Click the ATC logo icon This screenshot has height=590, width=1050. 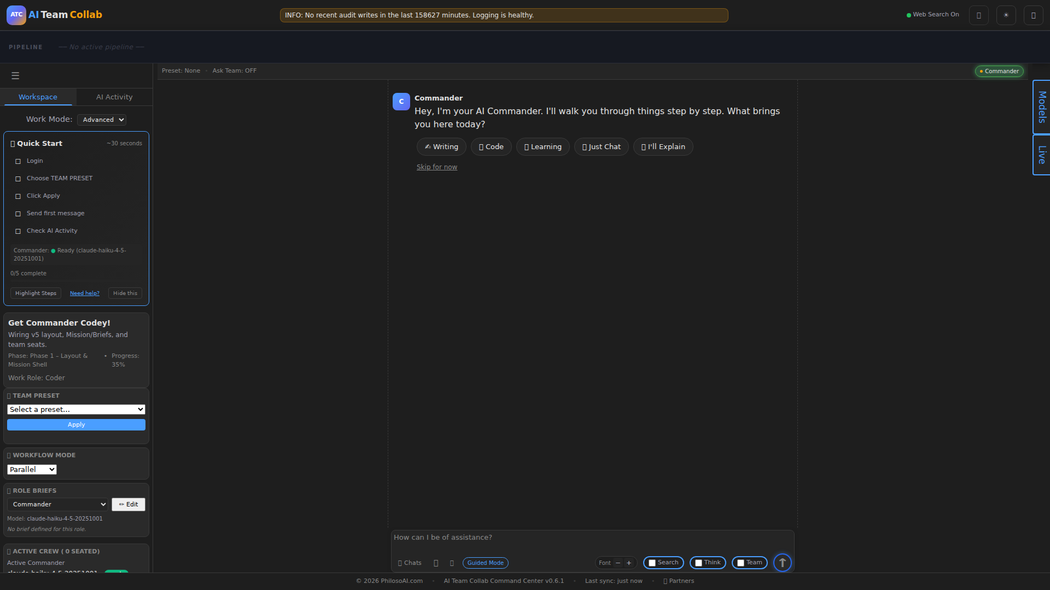tap(16, 15)
